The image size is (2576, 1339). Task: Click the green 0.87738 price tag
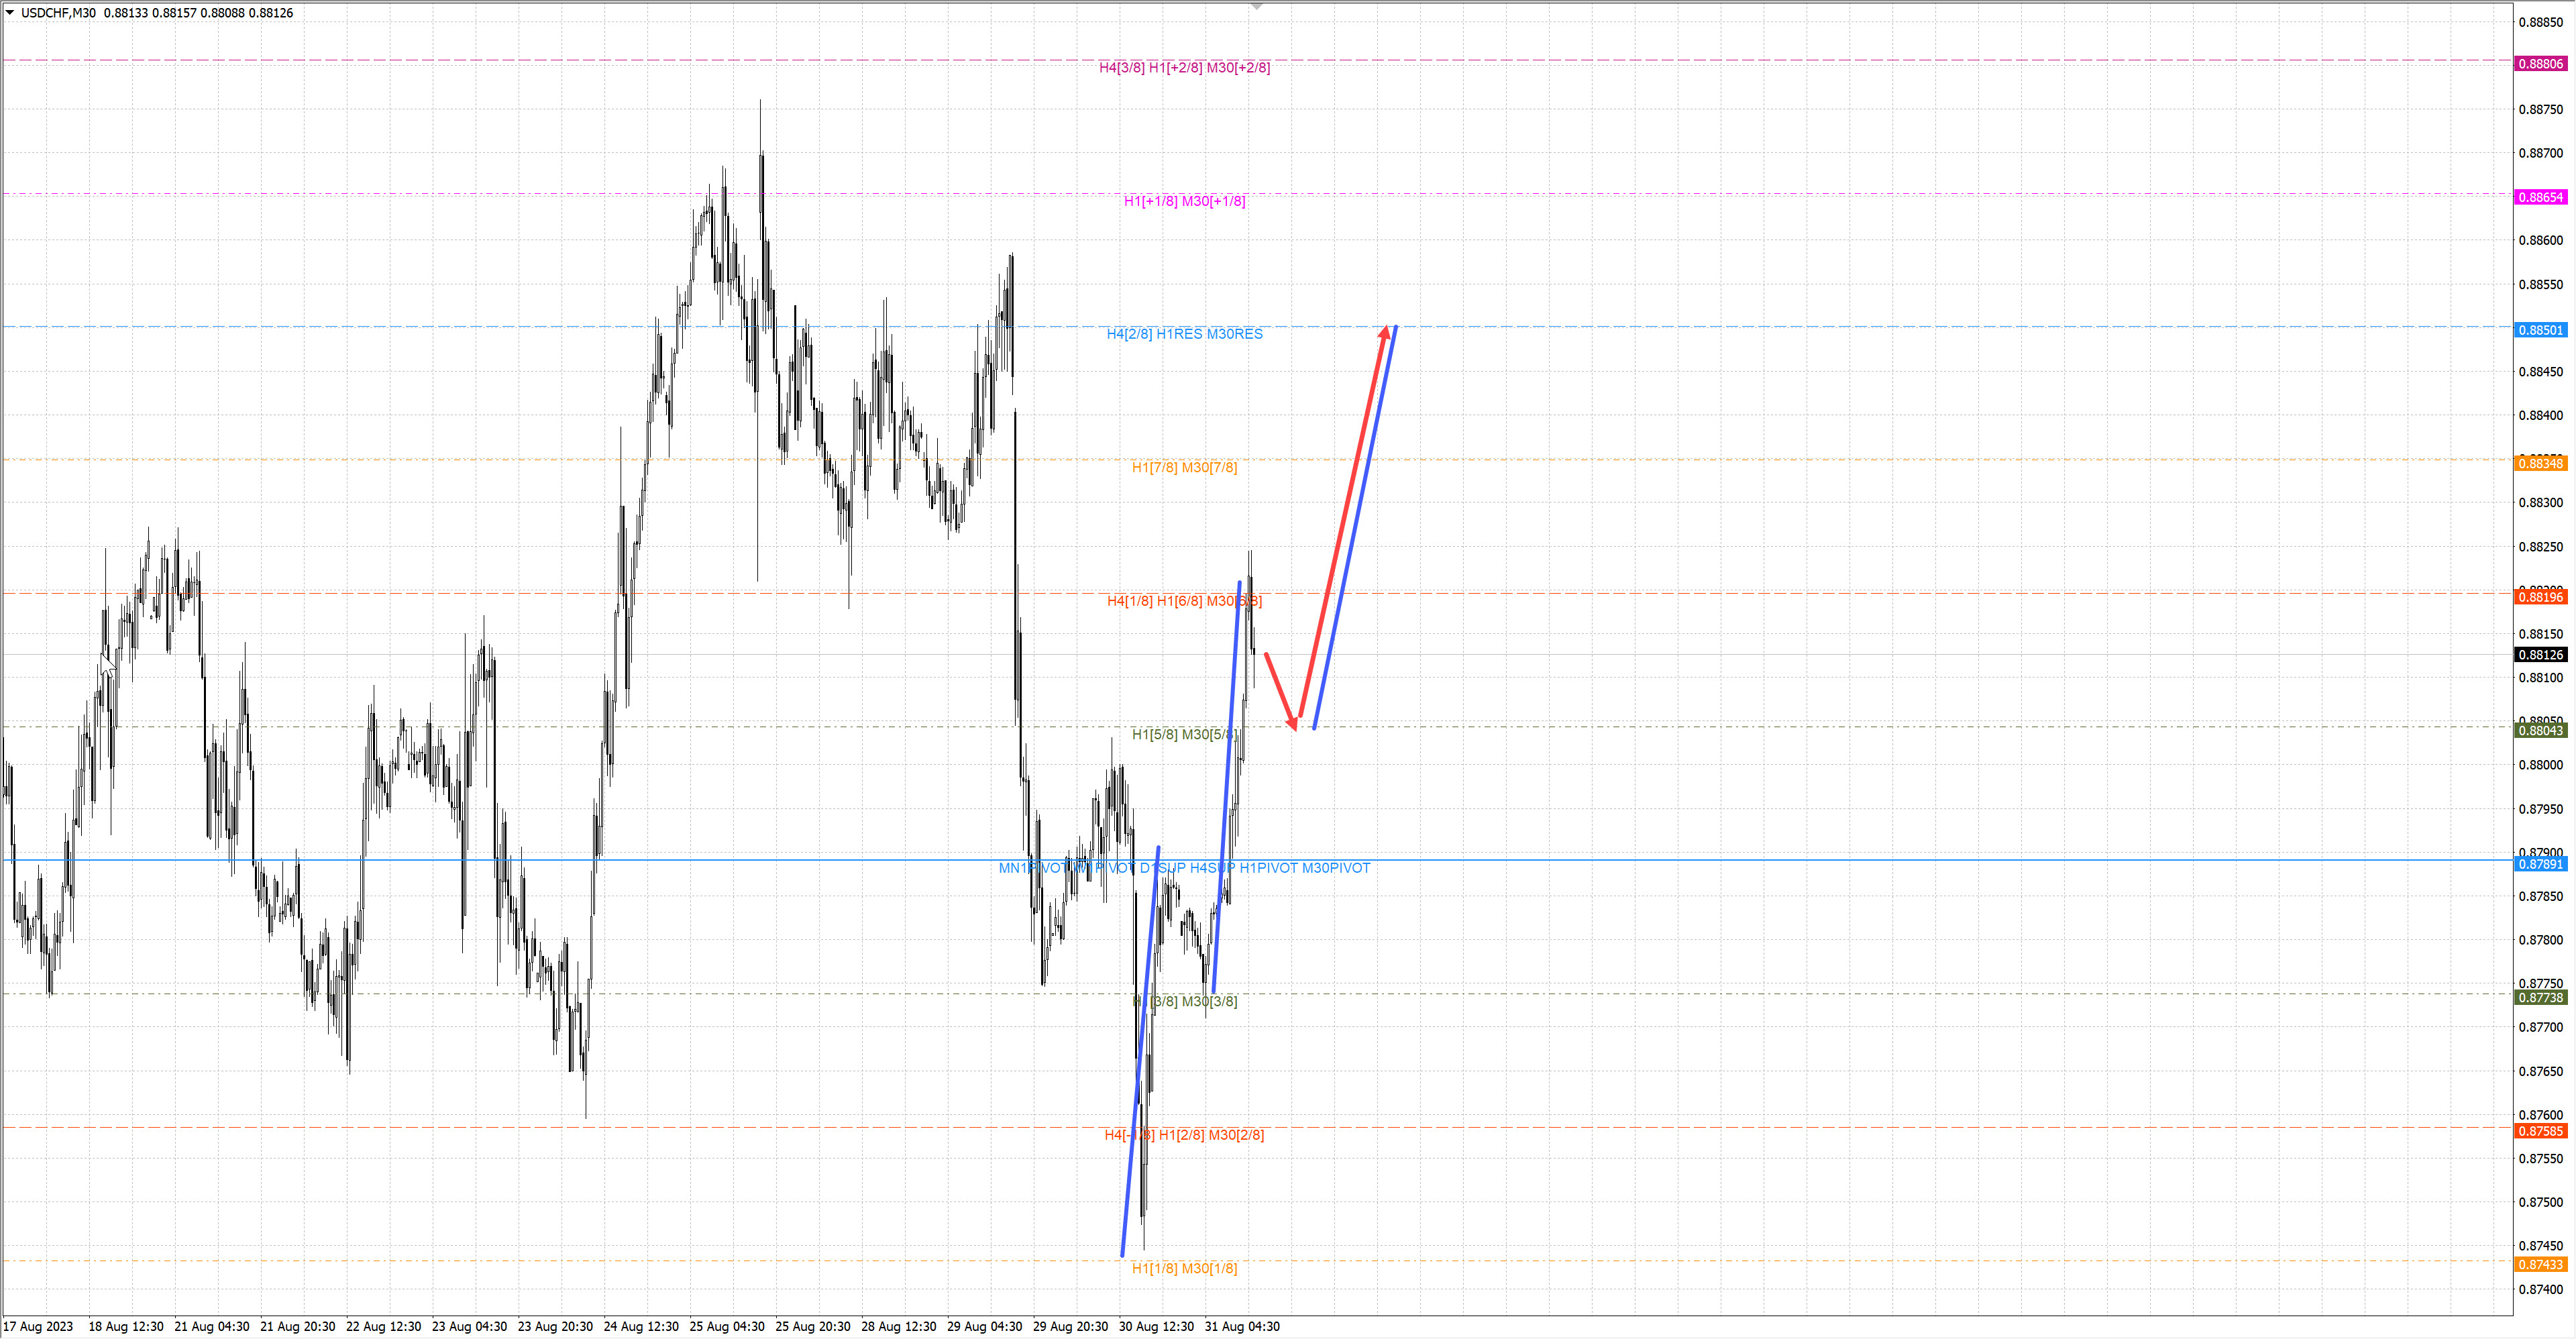2540,998
